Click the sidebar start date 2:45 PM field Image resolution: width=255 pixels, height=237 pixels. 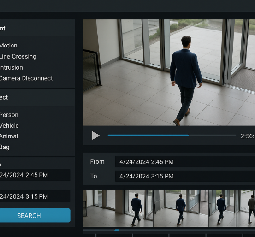coord(35,175)
